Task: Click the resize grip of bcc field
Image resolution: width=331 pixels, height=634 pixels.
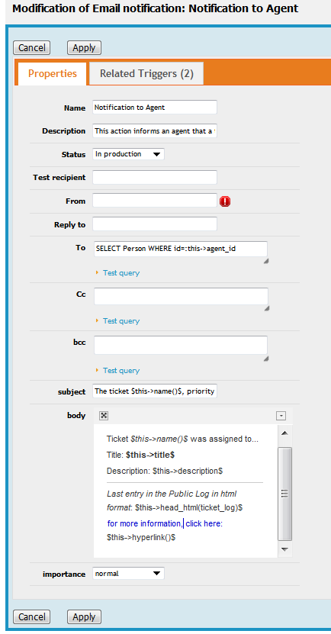Action: click(x=266, y=359)
